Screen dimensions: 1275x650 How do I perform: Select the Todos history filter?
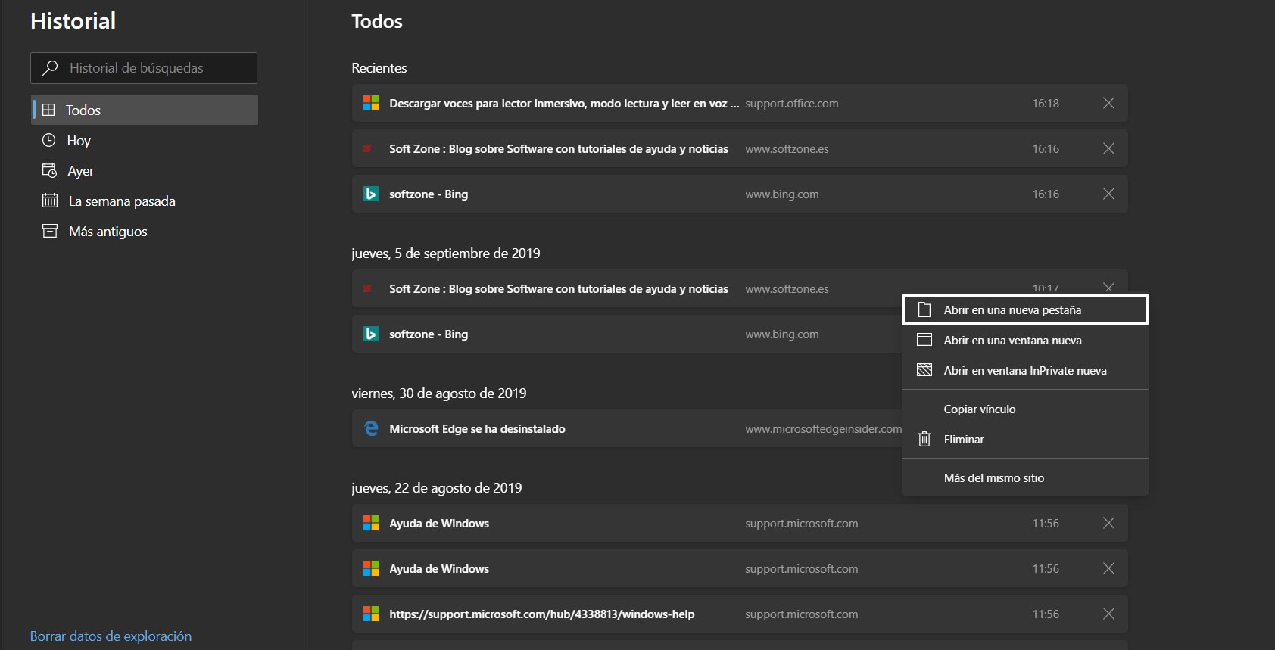point(83,110)
